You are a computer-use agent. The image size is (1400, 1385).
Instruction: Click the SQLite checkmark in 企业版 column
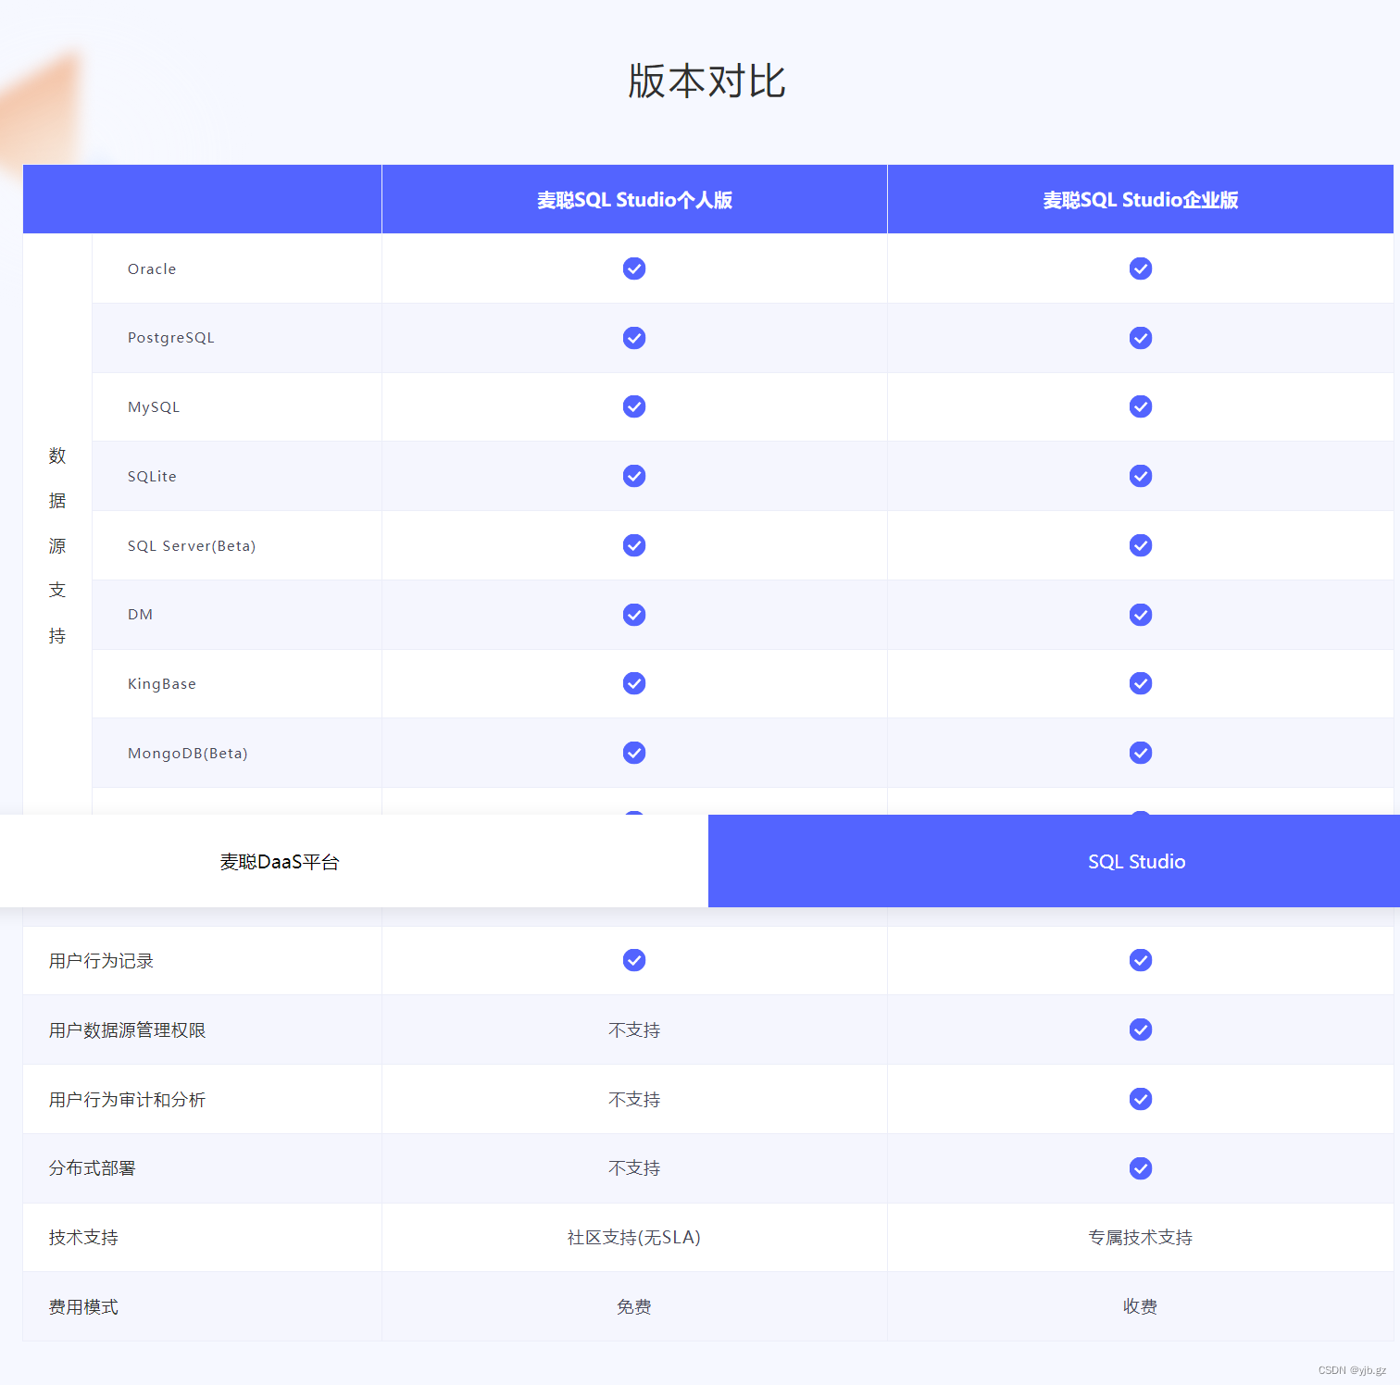pos(1140,476)
